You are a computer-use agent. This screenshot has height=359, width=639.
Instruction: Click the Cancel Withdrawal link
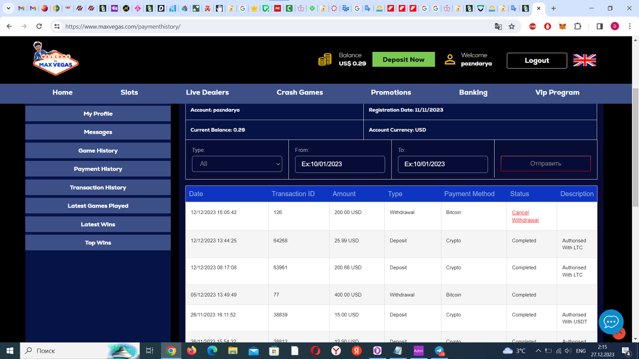[525, 216]
